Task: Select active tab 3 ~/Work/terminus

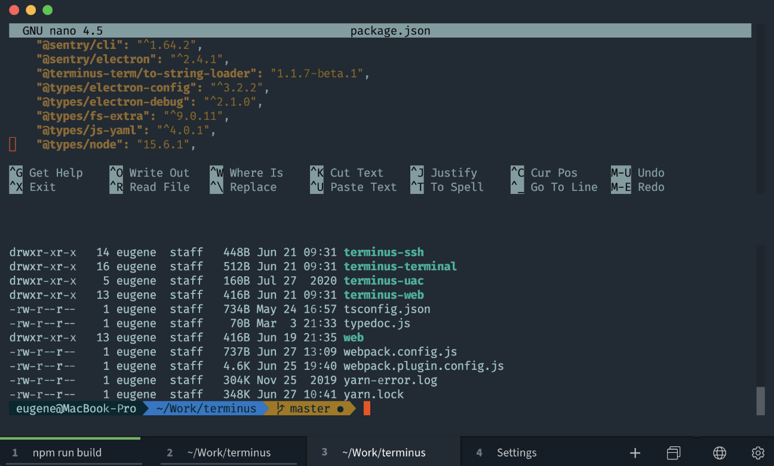Action: (383, 453)
